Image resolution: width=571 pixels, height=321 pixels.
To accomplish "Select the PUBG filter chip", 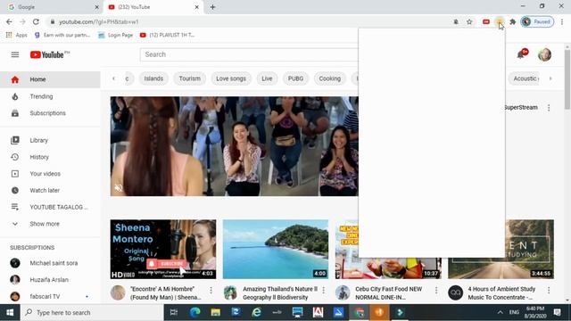I will coord(295,78).
